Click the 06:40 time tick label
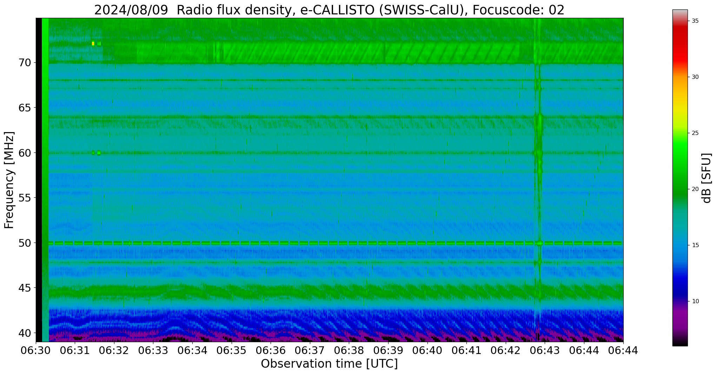The image size is (717, 374). tap(427, 351)
